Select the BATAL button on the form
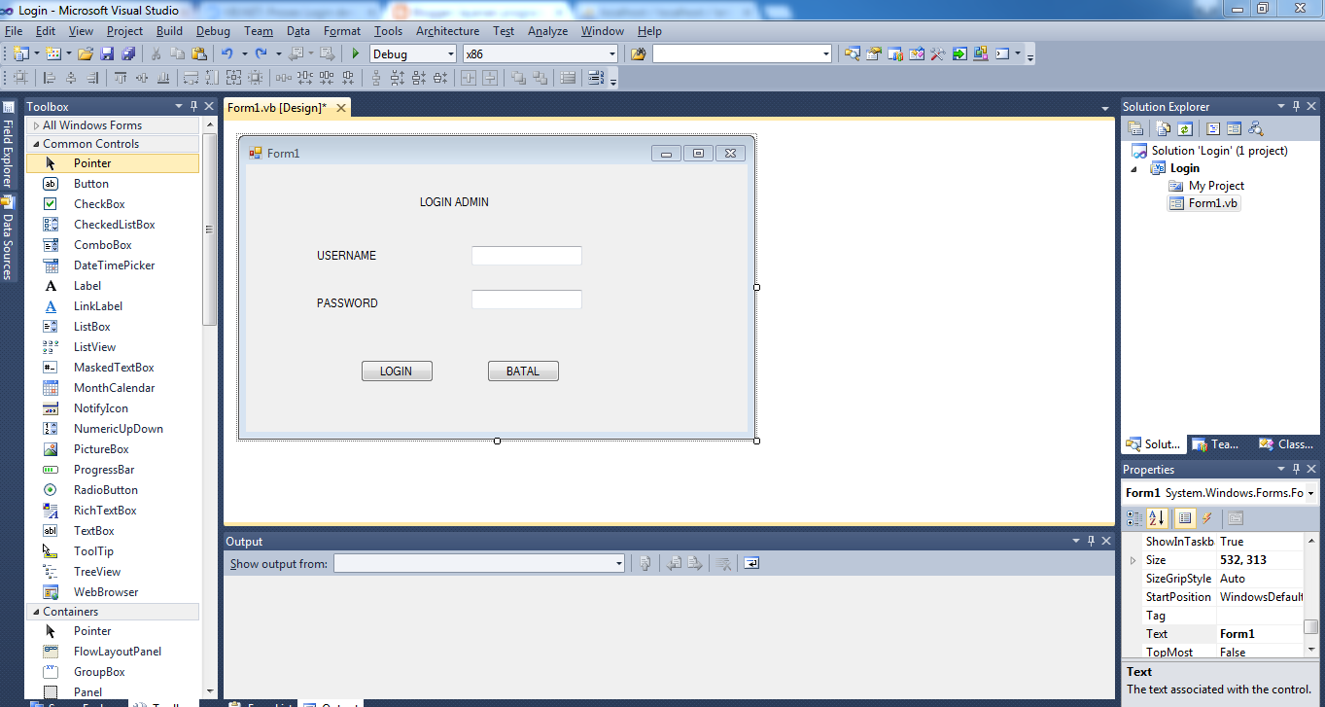This screenshot has height=707, width=1325. point(523,371)
